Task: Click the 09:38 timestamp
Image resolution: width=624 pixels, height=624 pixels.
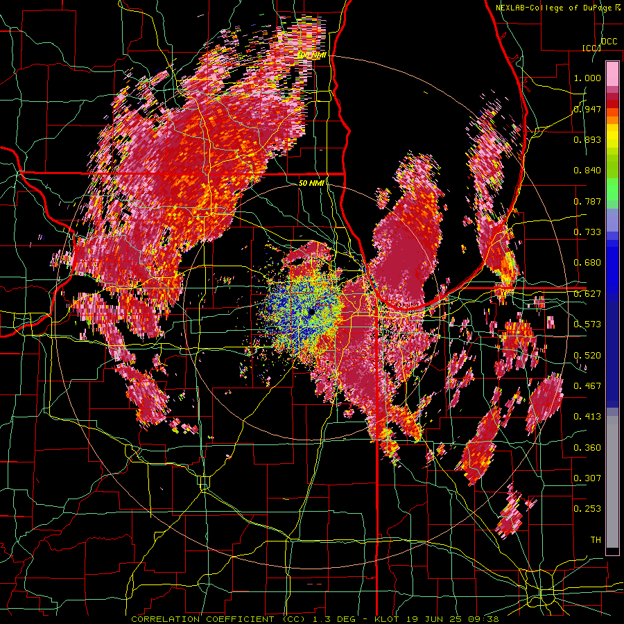Action: point(485,619)
